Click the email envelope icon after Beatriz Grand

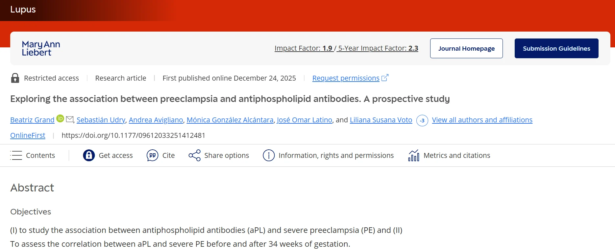point(70,119)
